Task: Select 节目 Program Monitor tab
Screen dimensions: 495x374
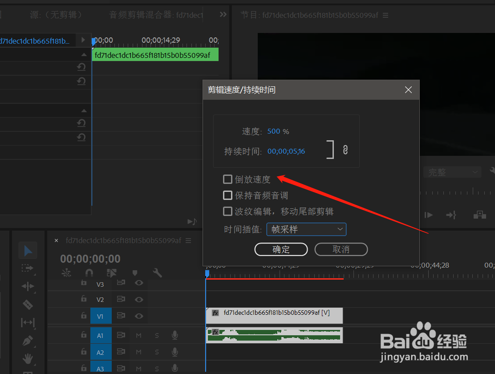Action: point(309,15)
